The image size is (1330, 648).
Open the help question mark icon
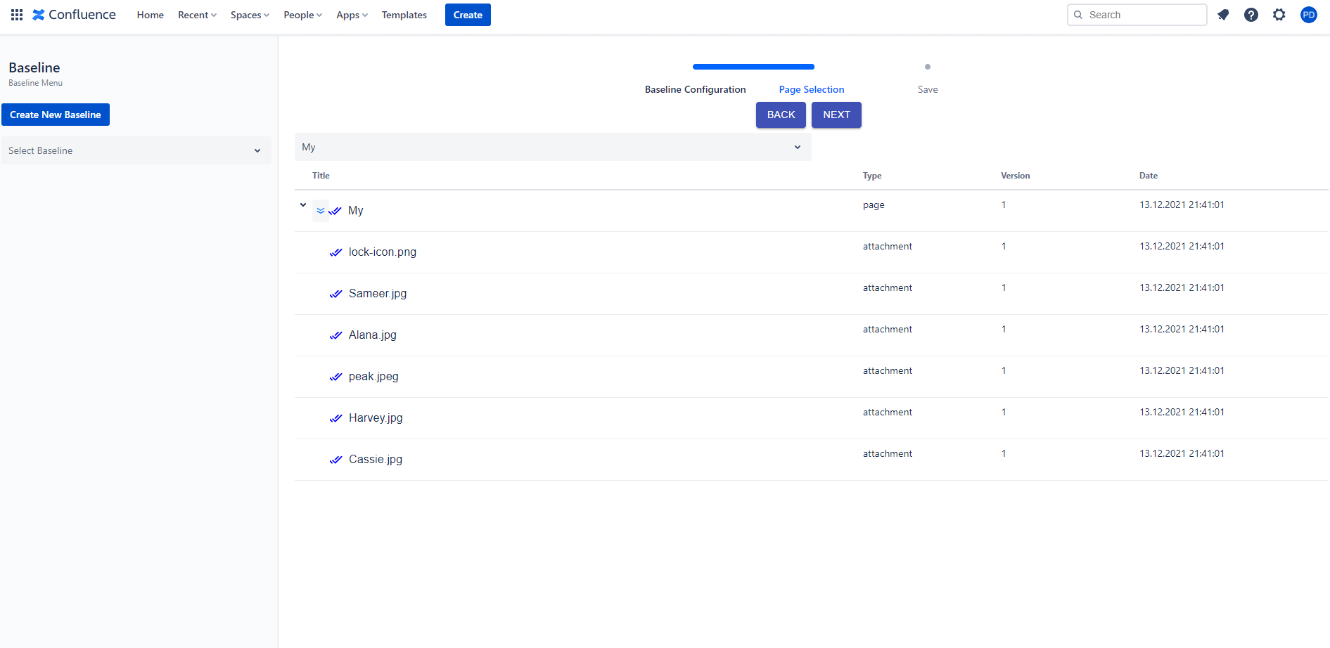pyautogui.click(x=1251, y=15)
